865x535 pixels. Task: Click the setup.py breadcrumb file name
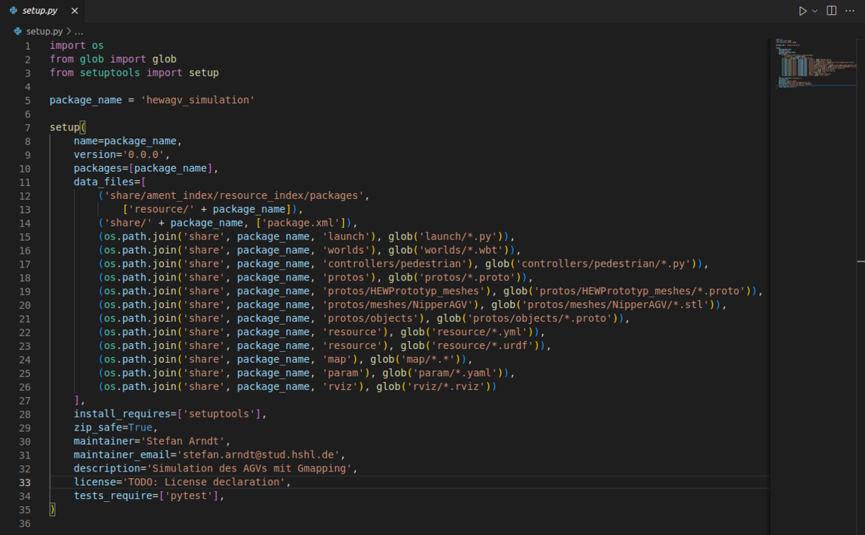pyautogui.click(x=44, y=31)
